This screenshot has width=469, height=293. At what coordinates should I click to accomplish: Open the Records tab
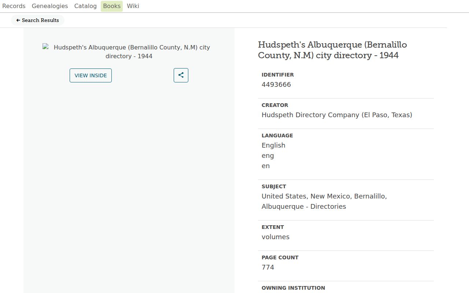(14, 6)
